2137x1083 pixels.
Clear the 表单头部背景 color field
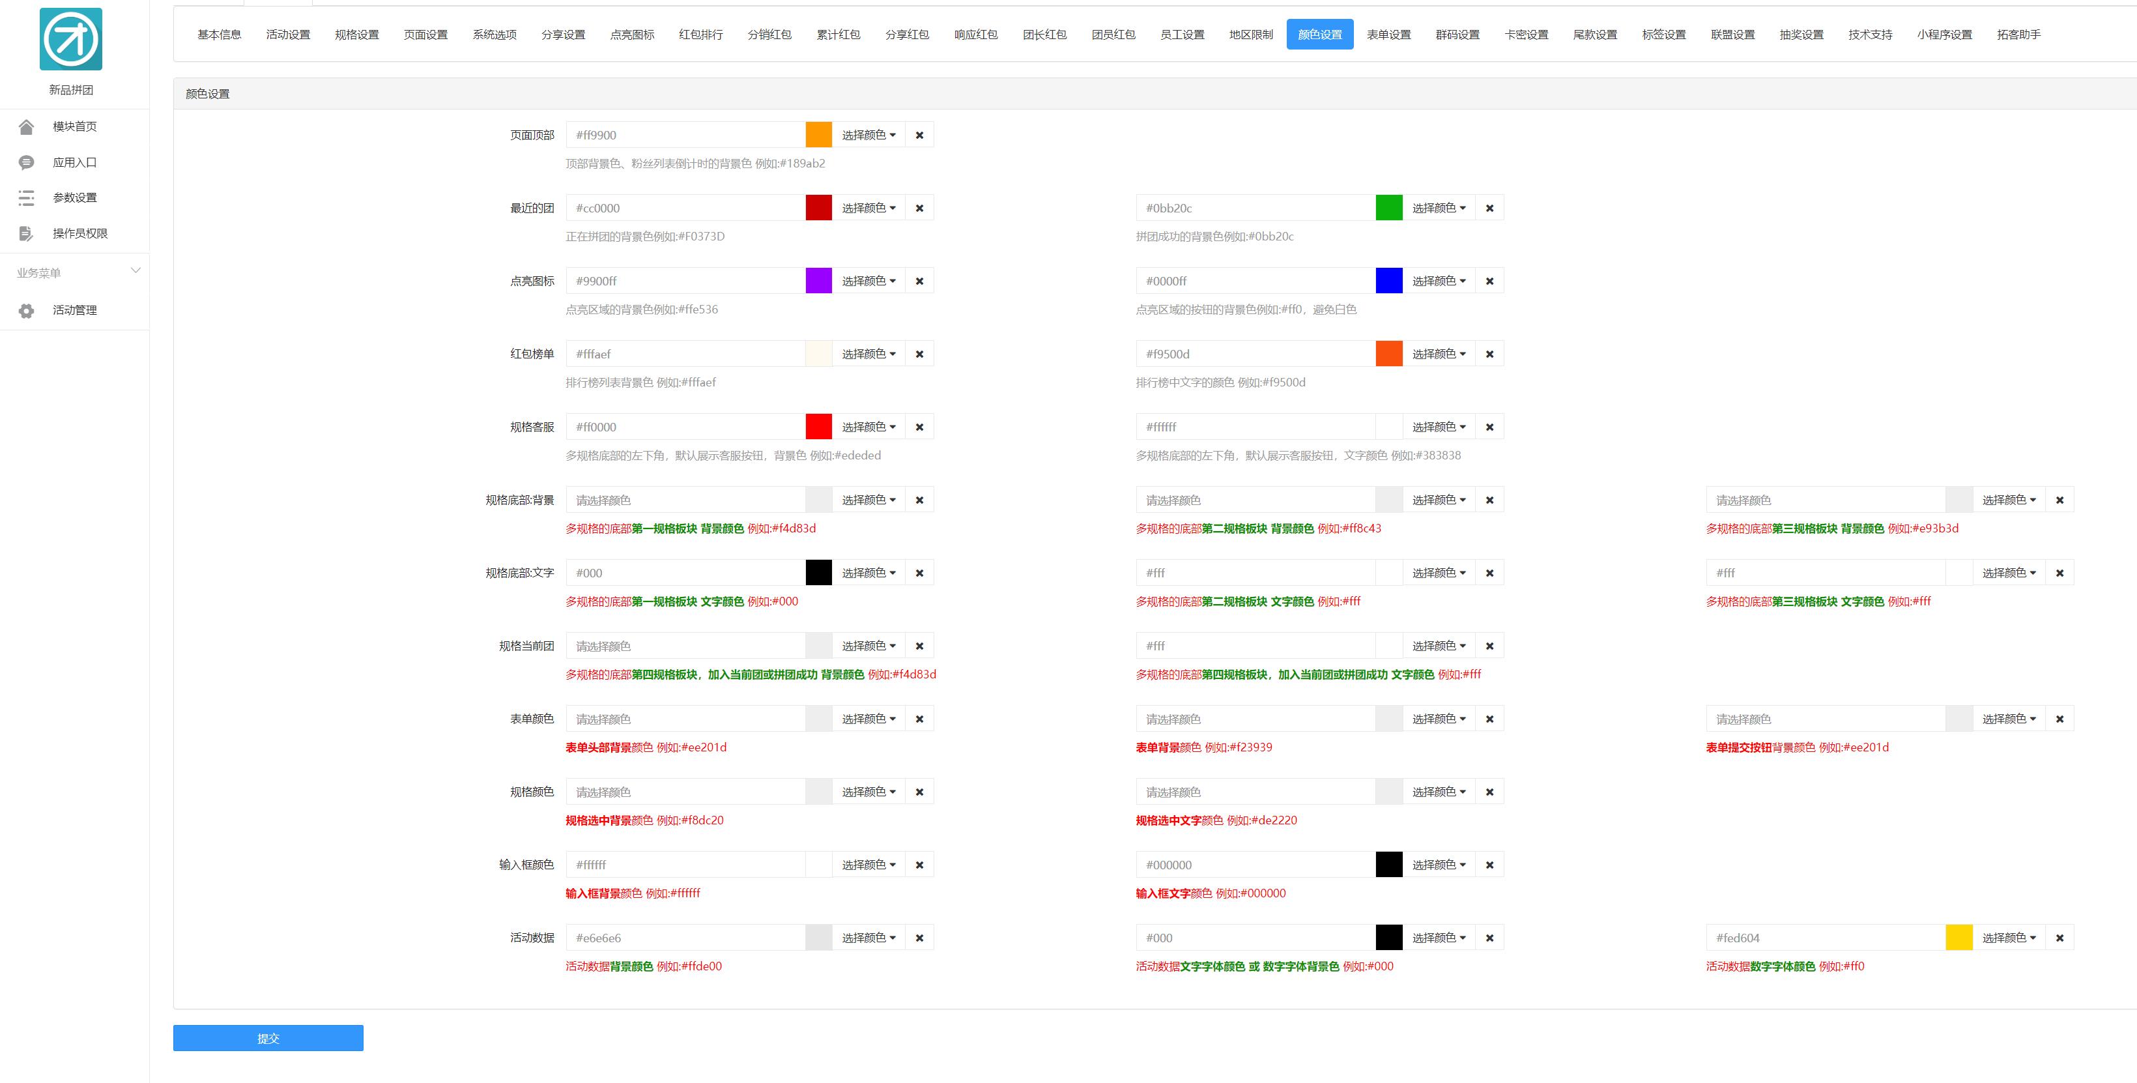919,719
